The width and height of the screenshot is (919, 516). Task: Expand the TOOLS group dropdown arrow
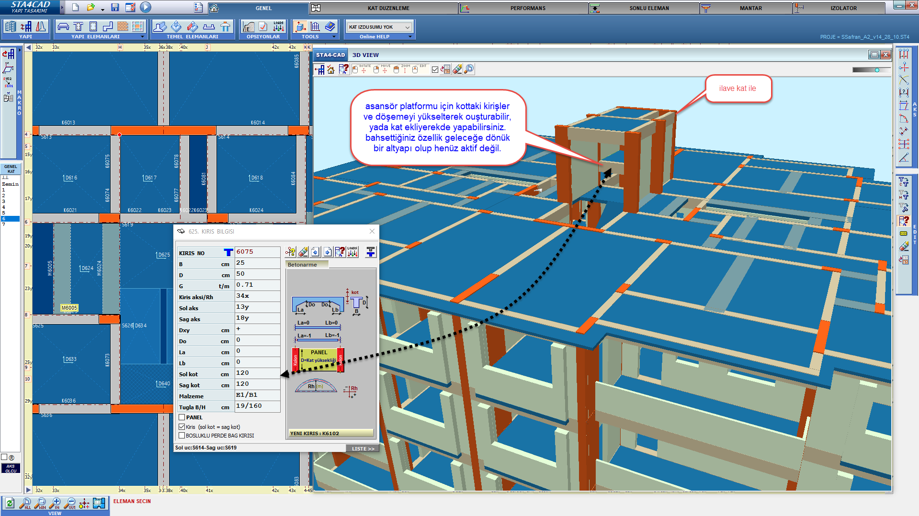click(334, 36)
